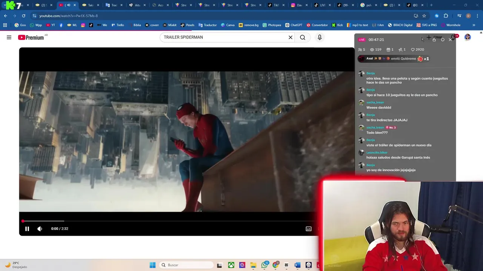Open Canva bookmark
The width and height of the screenshot is (483, 271).
[x=228, y=25]
